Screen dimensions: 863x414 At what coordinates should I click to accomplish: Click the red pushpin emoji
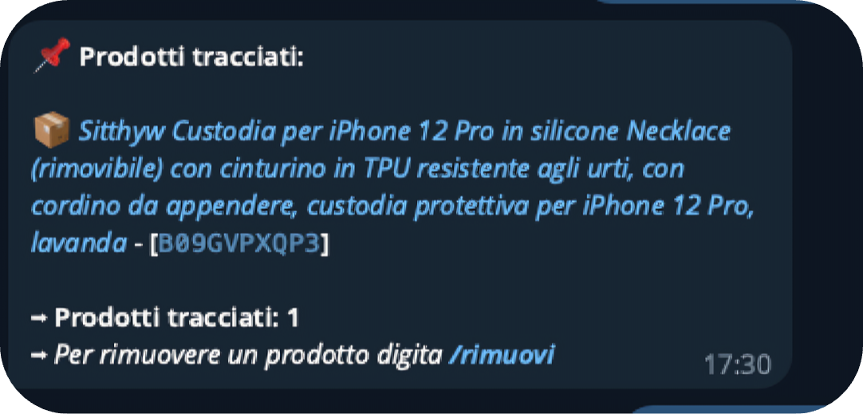click(x=52, y=54)
